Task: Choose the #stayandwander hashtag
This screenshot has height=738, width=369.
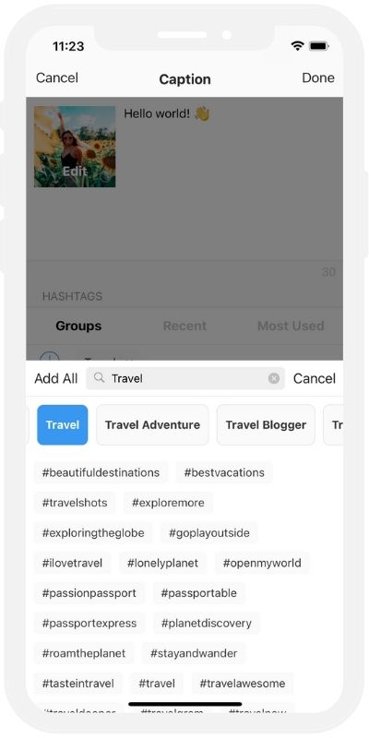Action: [x=194, y=653]
